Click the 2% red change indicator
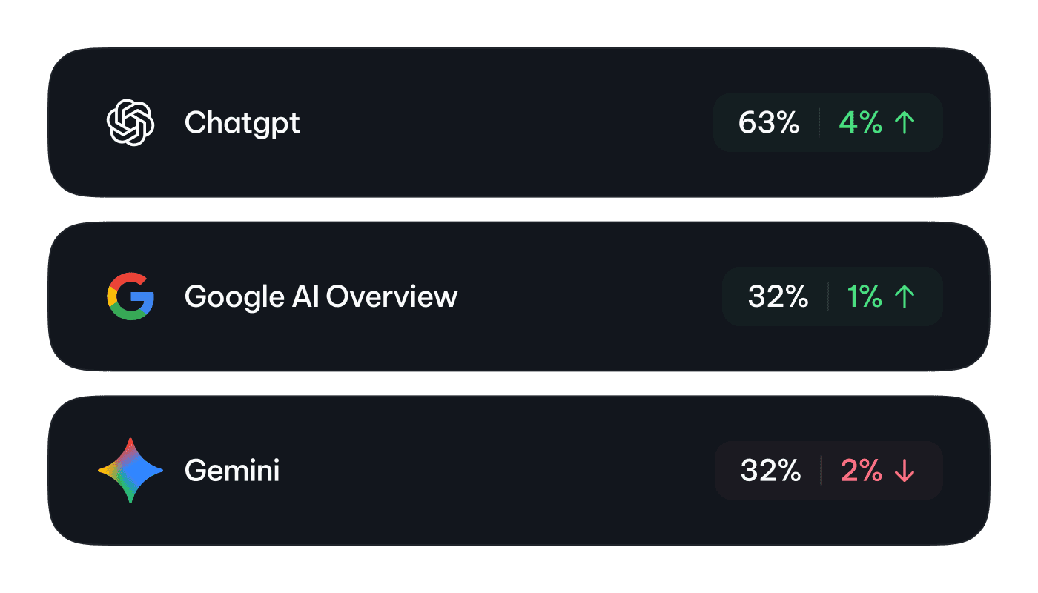 tap(862, 471)
